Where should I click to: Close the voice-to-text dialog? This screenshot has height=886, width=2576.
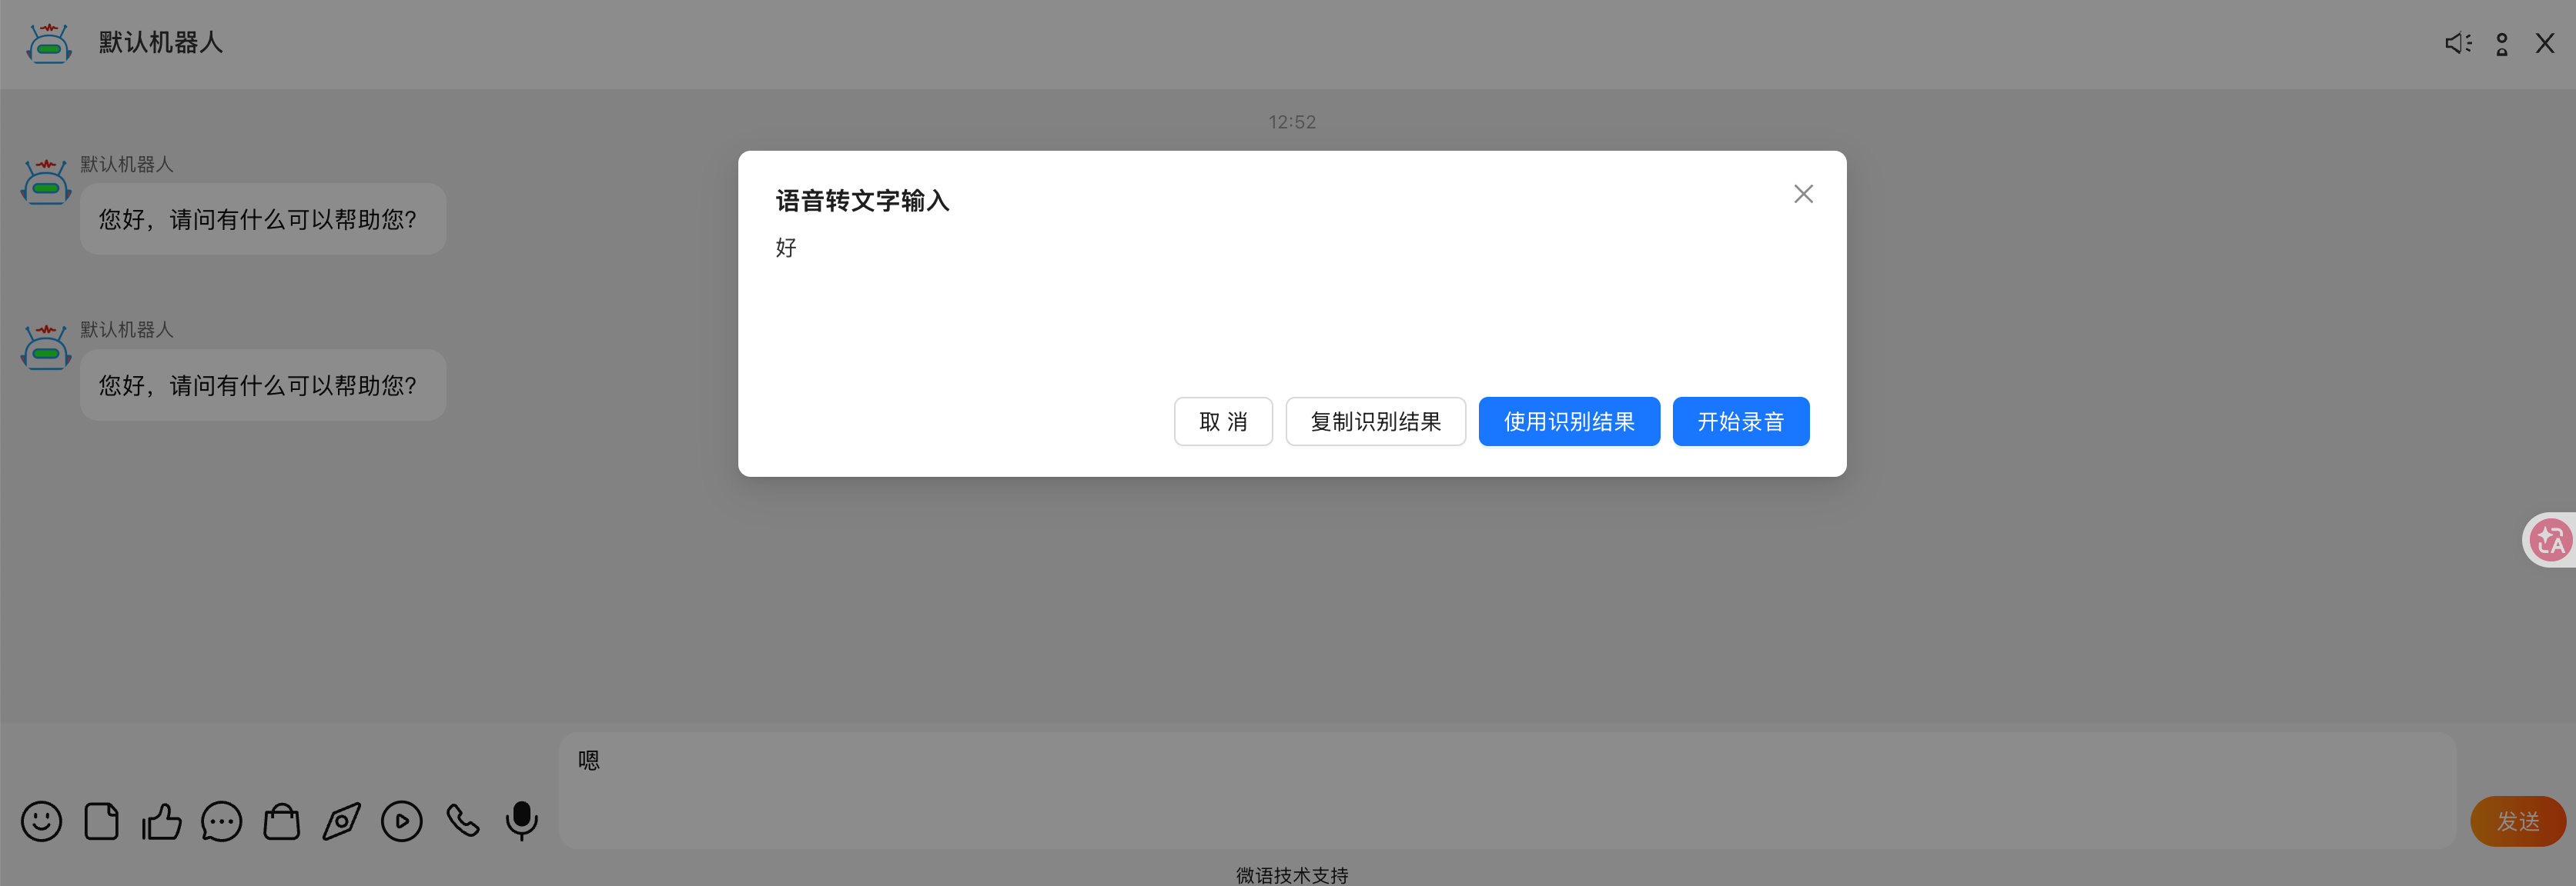[x=1803, y=194]
